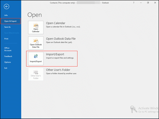Click the Other User's Folder tile
Screen dimensions: 159x119
(x=36, y=74)
